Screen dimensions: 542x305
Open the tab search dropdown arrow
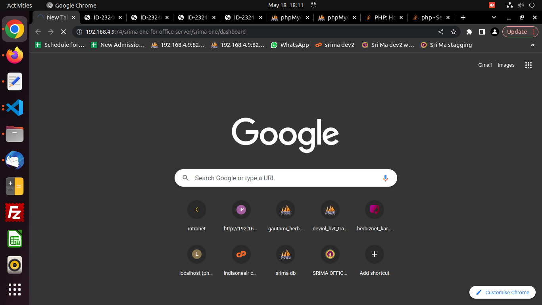point(494,17)
